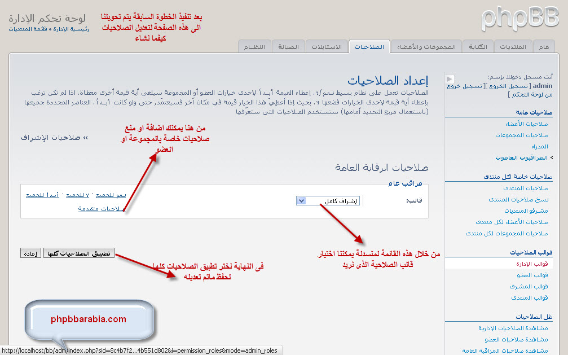Click the قوالب الصلاحيات sidebar header
The height and width of the screenshot is (355, 568).
coord(531,252)
